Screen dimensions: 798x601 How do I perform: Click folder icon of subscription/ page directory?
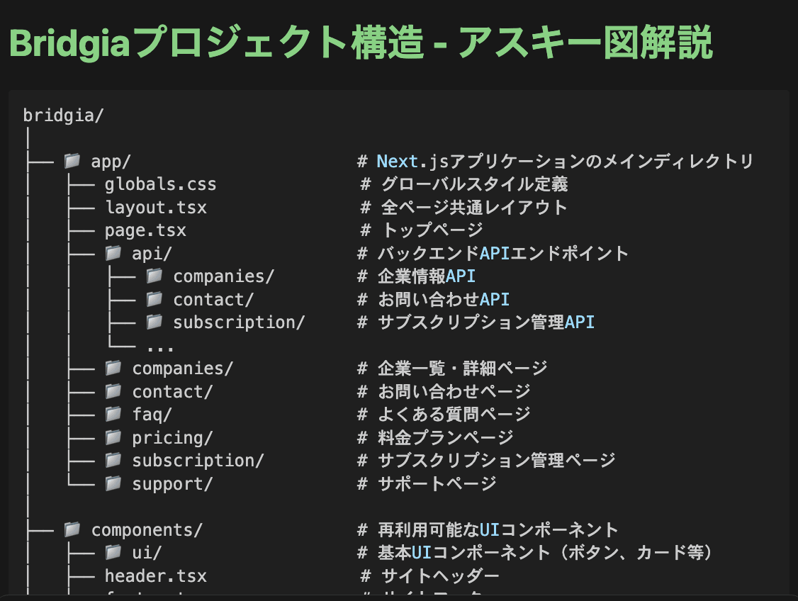coord(113,460)
